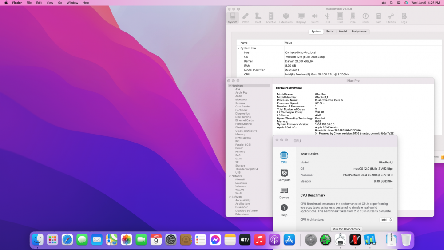Open the green clover app in the Dock
Image resolution: width=444 pixels, height=250 pixels.
[325, 240]
